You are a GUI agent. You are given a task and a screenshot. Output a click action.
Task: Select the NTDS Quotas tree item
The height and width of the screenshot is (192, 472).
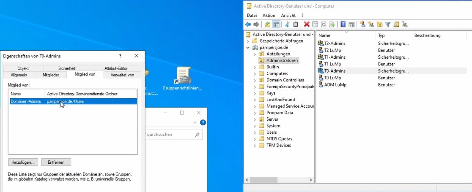(x=278, y=139)
